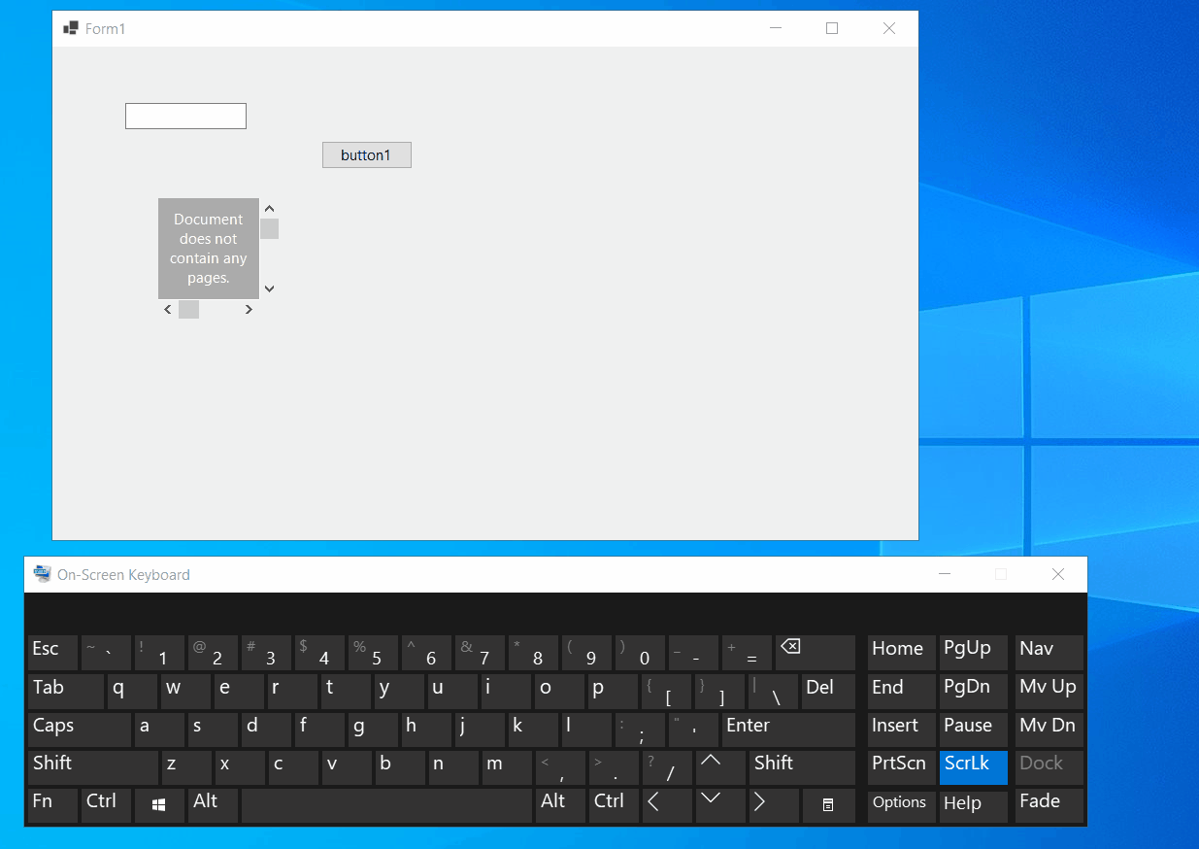This screenshot has width=1199, height=849.
Task: Click the Nav key
Action: pos(1049,652)
